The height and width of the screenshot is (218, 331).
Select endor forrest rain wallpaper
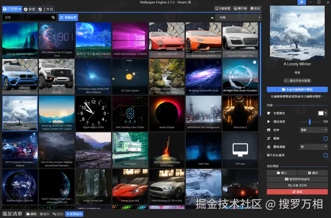pos(93,187)
